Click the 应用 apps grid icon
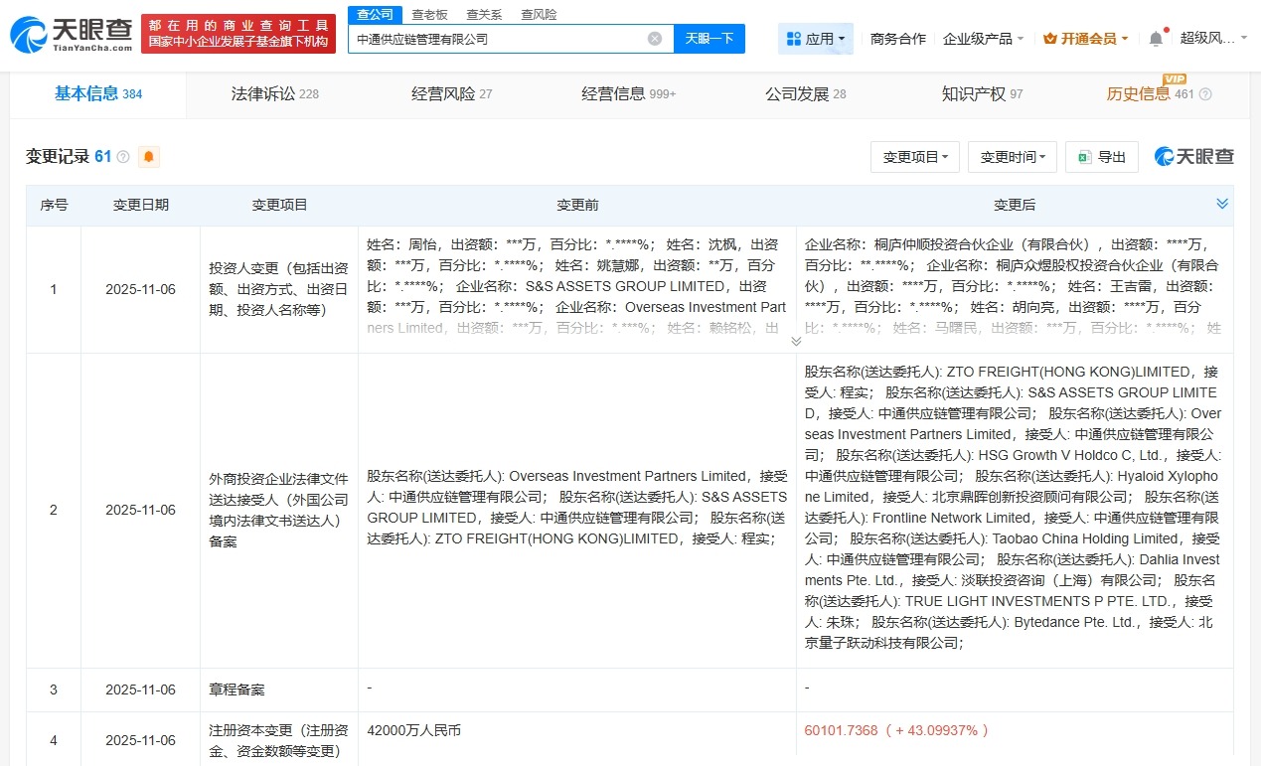The width and height of the screenshot is (1261, 766). (x=795, y=38)
